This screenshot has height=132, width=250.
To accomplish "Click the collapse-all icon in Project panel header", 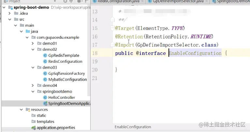I will pos(71,1).
